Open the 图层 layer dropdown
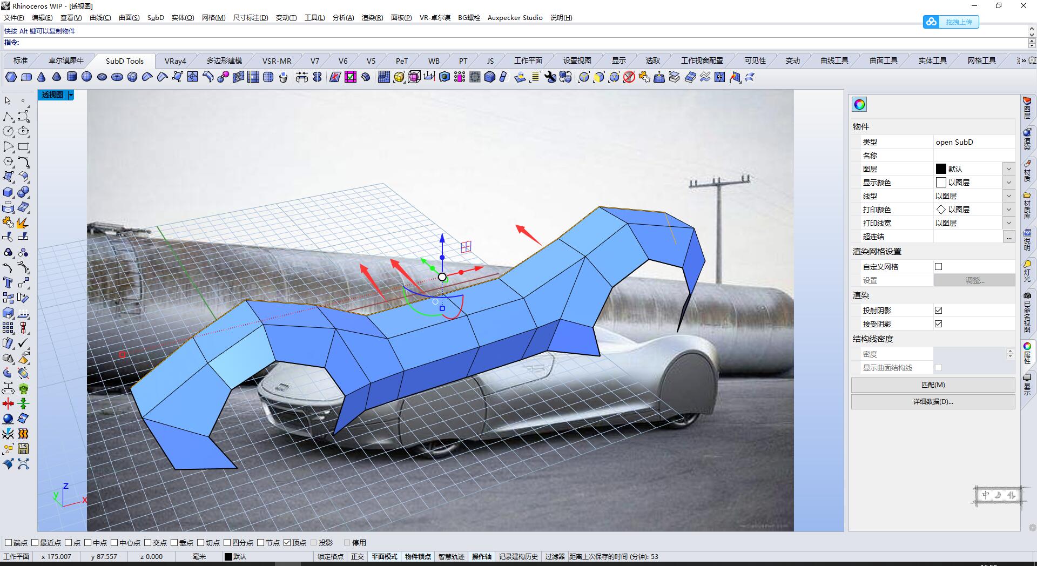Screen dimensions: 1037x566 coord(1008,169)
